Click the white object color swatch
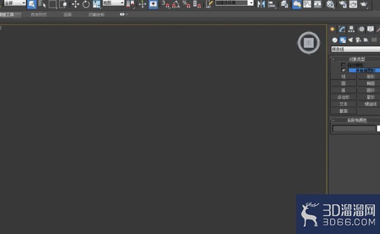 (378, 129)
